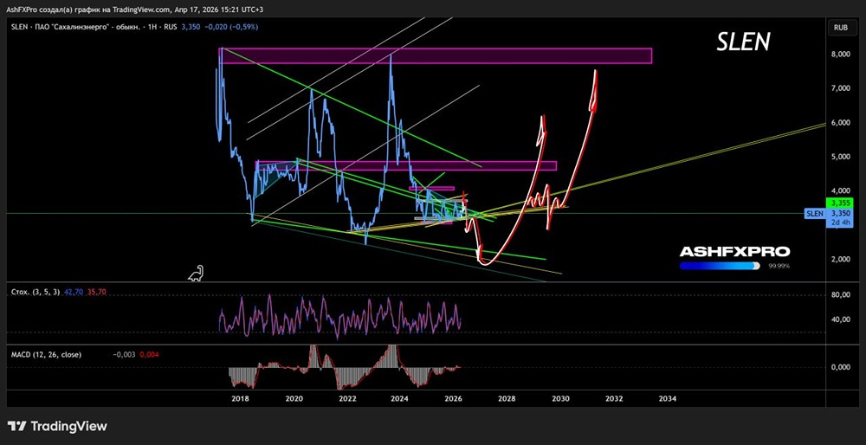Click the 7,000 price scale label
Screen dimensions: 866x445
point(841,88)
